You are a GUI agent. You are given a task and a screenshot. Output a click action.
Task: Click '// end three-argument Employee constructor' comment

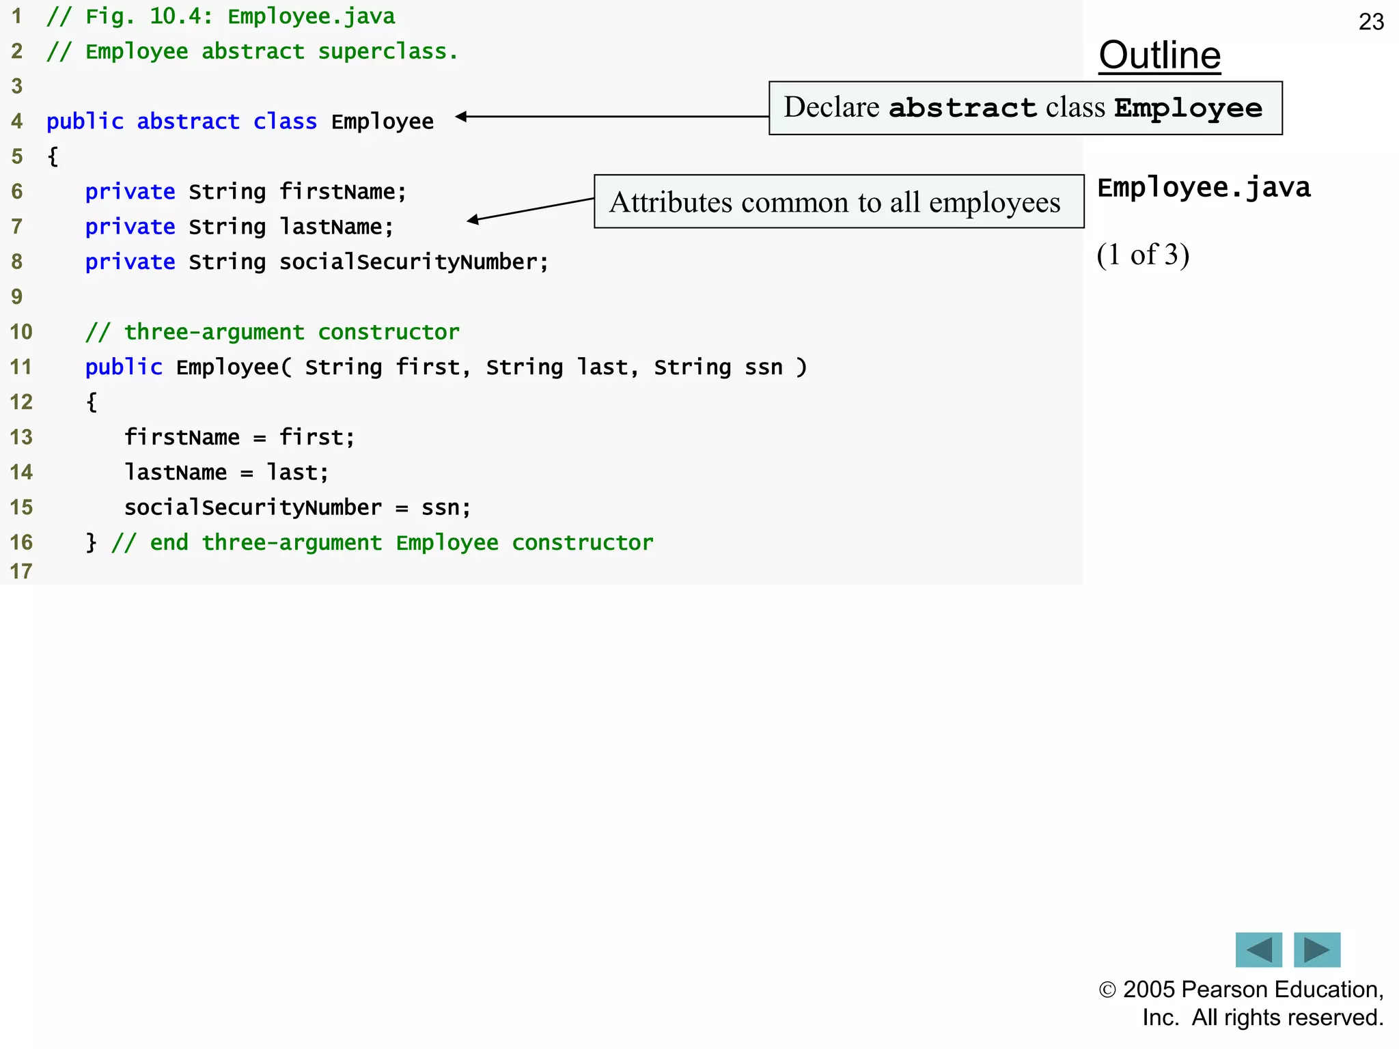click(x=383, y=543)
